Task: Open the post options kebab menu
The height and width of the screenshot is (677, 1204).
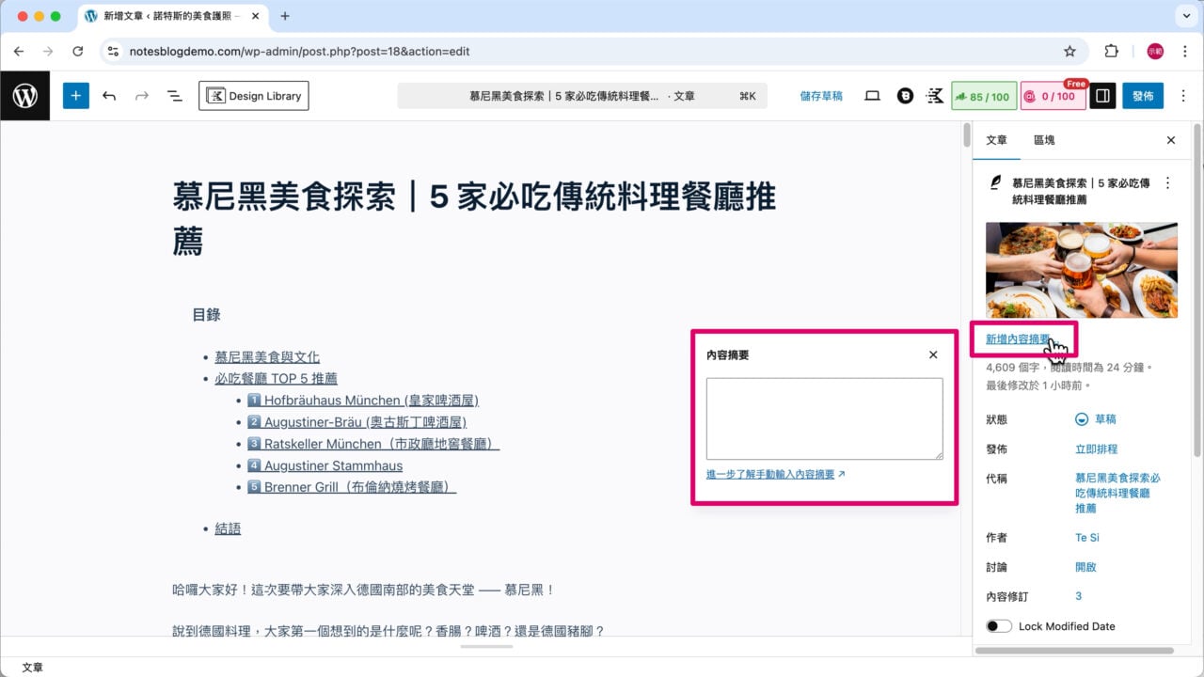Action: click(x=1167, y=182)
